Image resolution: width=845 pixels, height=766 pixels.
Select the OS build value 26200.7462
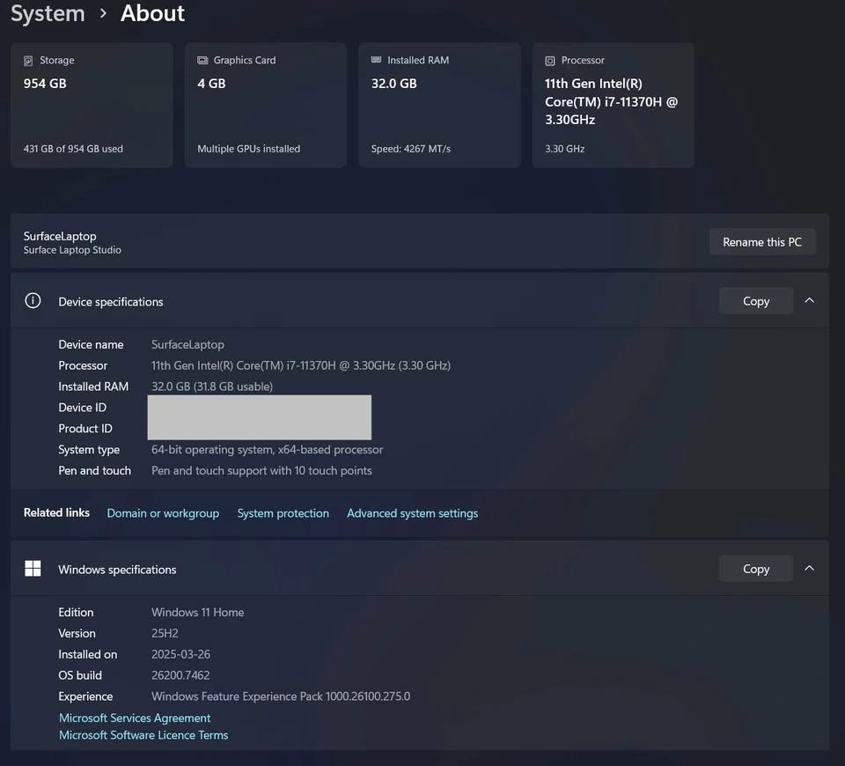click(x=180, y=675)
